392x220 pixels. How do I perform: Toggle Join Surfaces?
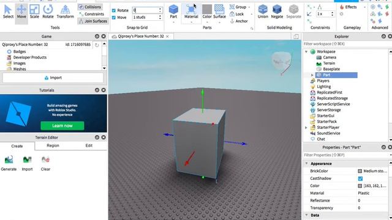tap(92, 21)
